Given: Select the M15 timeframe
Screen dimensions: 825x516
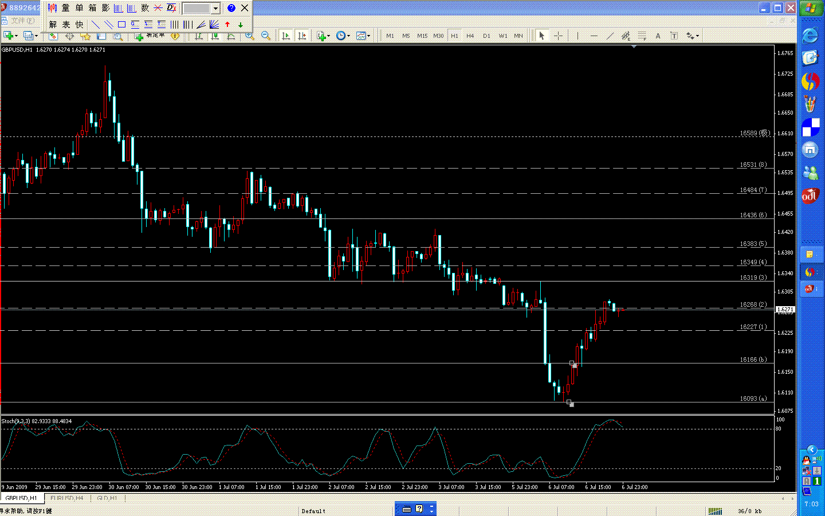Looking at the screenshot, I should [422, 36].
